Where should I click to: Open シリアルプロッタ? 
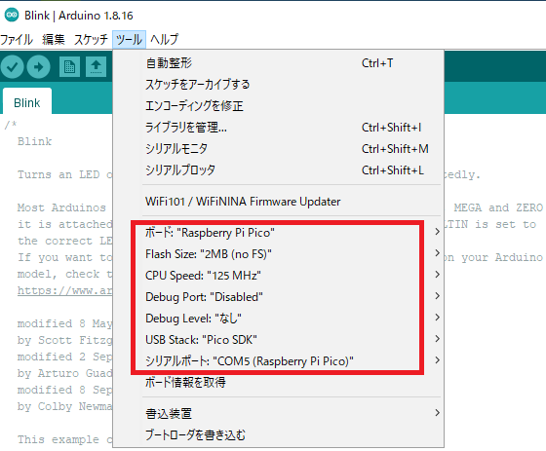pyautogui.click(x=278, y=170)
